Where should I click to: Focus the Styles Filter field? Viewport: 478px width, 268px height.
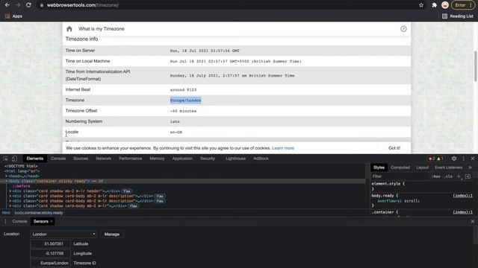pyautogui.click(x=400, y=176)
